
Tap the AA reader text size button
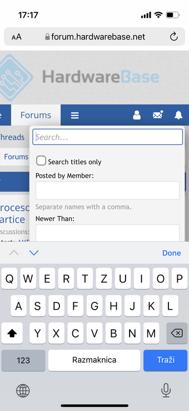[x=16, y=37]
